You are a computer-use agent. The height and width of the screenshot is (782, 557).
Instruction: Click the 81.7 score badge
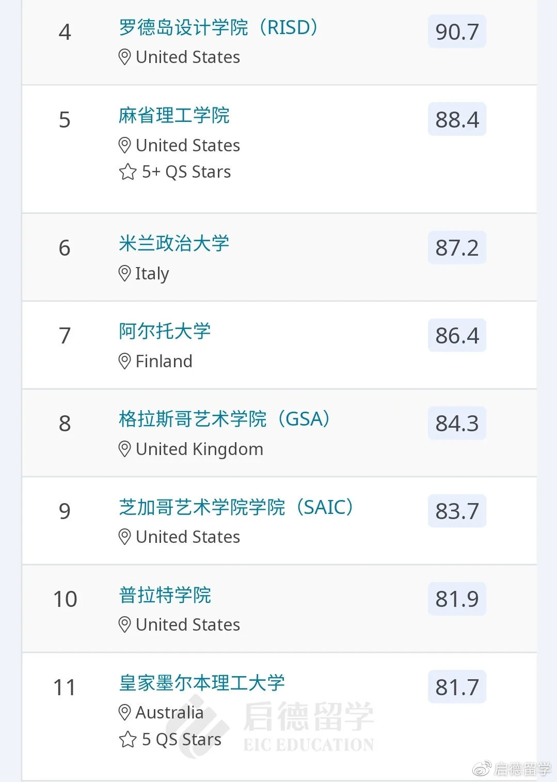click(457, 687)
